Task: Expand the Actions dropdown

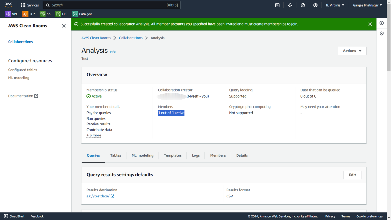Action: coord(352,51)
